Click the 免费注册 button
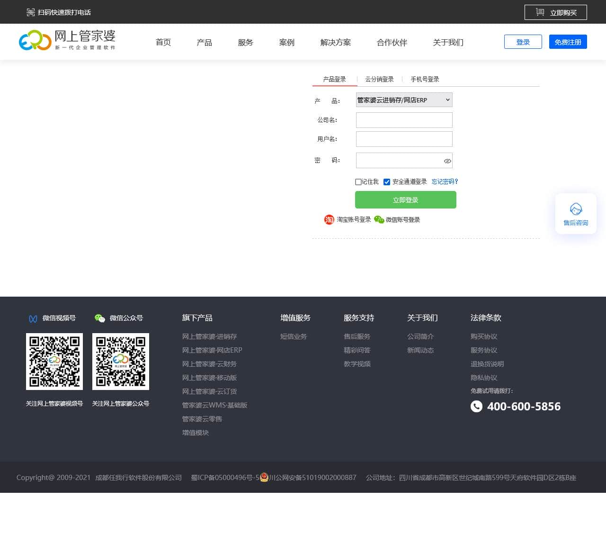 point(568,42)
